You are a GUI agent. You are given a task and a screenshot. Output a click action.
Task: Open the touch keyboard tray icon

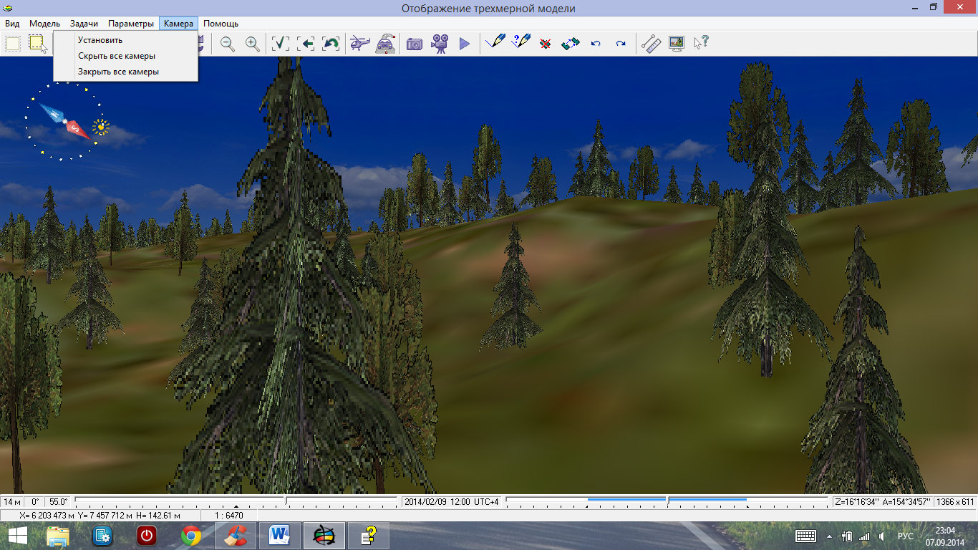point(806,536)
